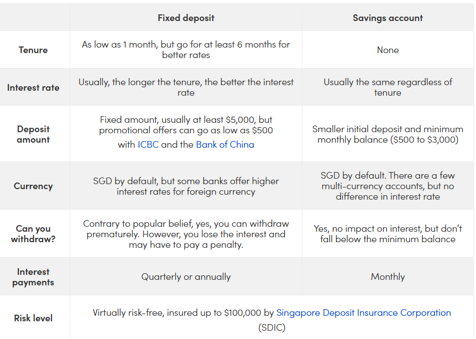476x339 pixels.
Task: Select the Interest rate row label
Action: [33, 87]
